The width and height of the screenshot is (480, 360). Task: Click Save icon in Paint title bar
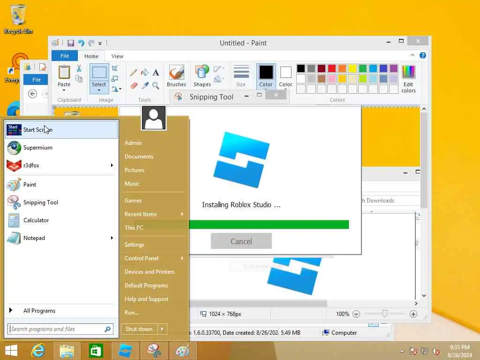coord(71,43)
